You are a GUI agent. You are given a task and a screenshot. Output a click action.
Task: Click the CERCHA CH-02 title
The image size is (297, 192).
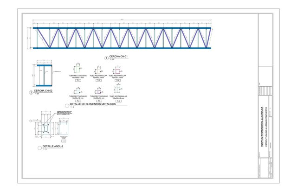(x=43, y=91)
